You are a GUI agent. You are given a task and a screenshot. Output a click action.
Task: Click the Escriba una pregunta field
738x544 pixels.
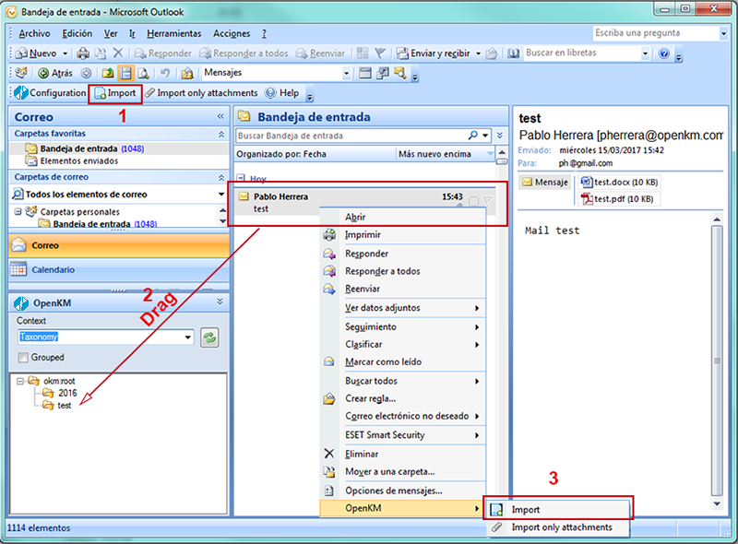point(656,33)
